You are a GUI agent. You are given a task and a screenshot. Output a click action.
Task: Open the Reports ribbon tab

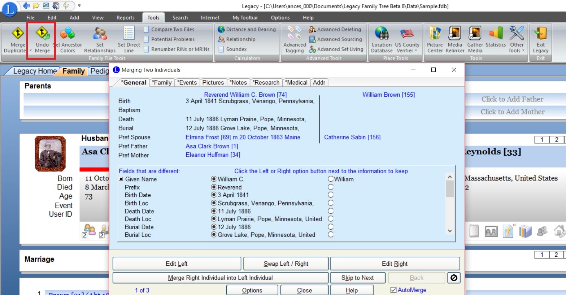(x=125, y=18)
